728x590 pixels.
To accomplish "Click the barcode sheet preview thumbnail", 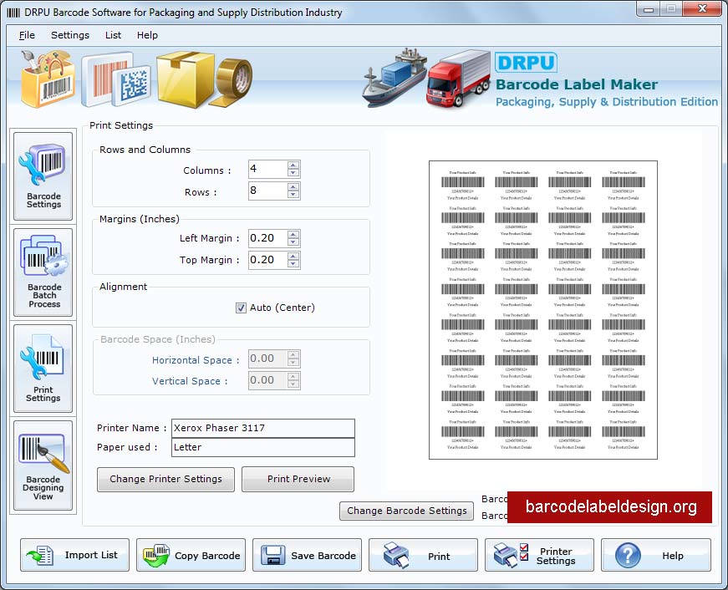I will (543, 310).
